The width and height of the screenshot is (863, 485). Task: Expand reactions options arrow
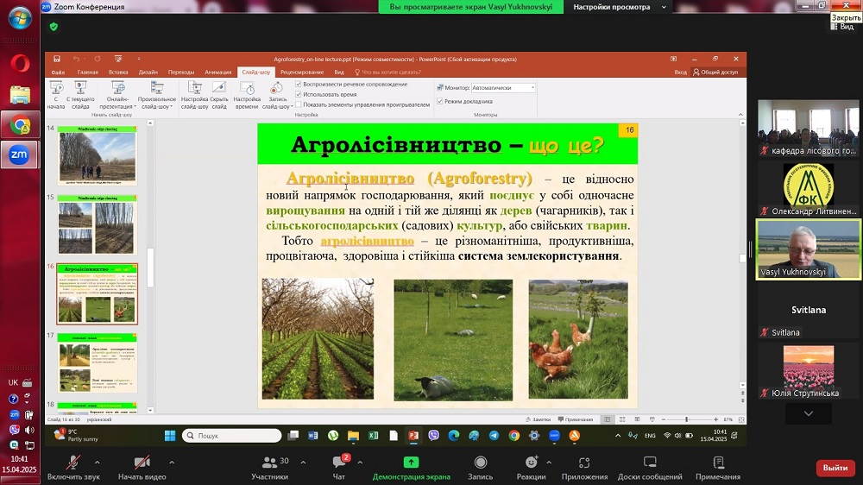pyautogui.click(x=549, y=463)
